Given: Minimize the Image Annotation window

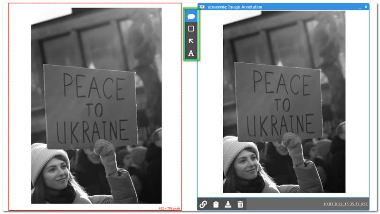Looking at the screenshot, I should click(360, 7).
